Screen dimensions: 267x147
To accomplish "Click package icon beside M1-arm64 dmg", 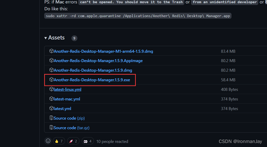I will (x=52, y=51).
